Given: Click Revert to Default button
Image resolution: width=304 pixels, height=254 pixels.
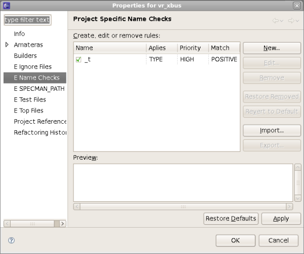Looking at the screenshot, I should pyautogui.click(x=272, y=112).
